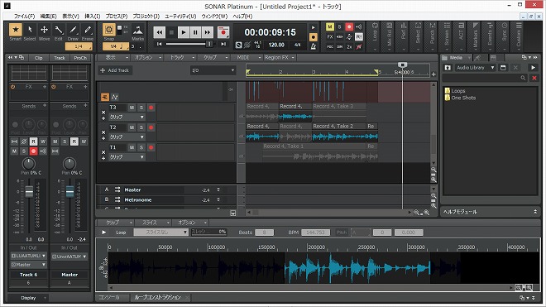The image size is (546, 307).
Task: Open ファイル(F) menu
Action: coord(24,16)
